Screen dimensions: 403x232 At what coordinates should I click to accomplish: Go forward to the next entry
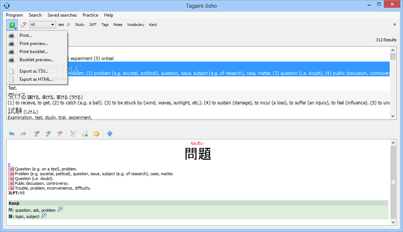click(x=23, y=134)
